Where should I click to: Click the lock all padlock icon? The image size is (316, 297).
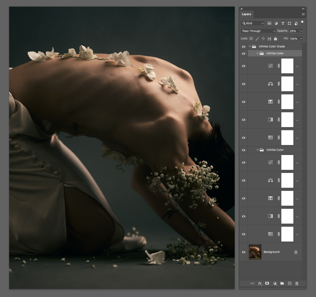(x=275, y=39)
